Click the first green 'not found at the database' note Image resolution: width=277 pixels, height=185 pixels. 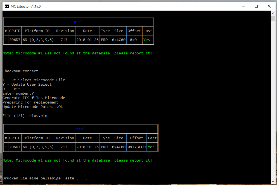click(77, 53)
